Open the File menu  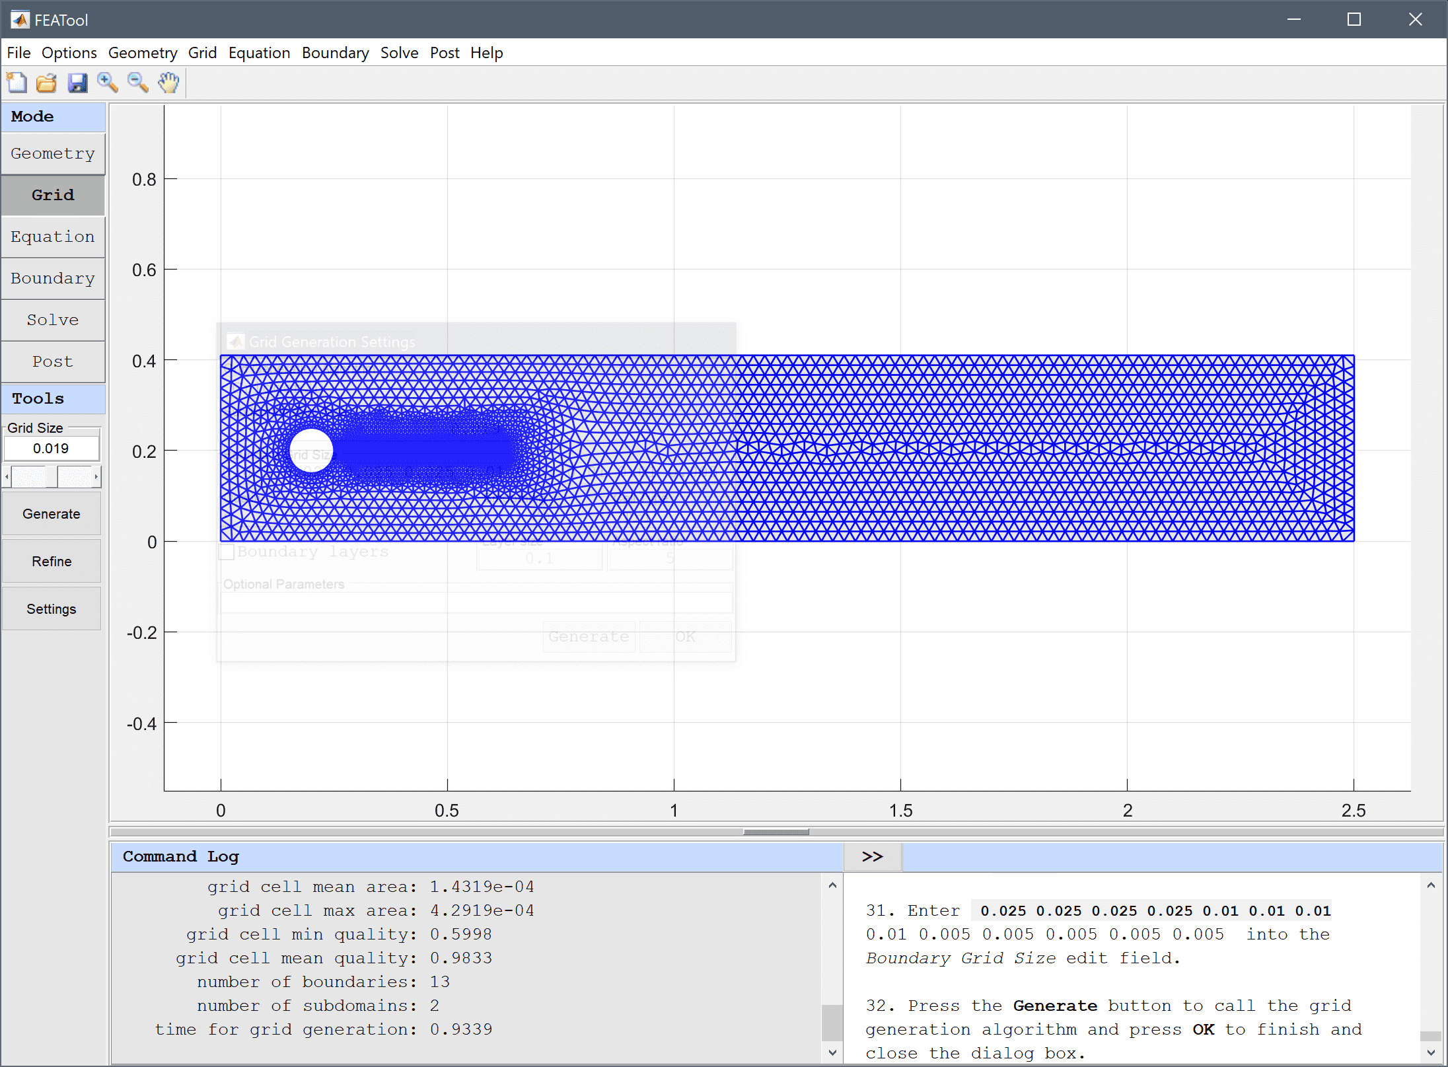click(18, 53)
